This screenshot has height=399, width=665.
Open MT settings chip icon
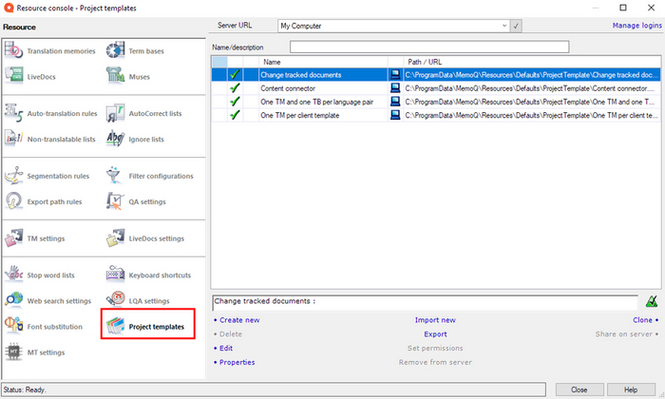pos(13,351)
